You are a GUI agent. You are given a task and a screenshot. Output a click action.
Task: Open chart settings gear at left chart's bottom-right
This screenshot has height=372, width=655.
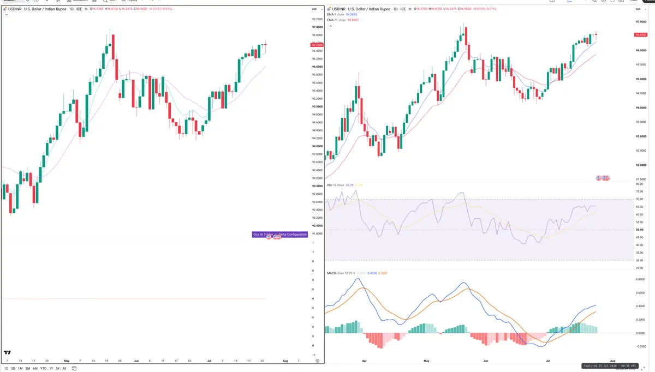tap(317, 361)
